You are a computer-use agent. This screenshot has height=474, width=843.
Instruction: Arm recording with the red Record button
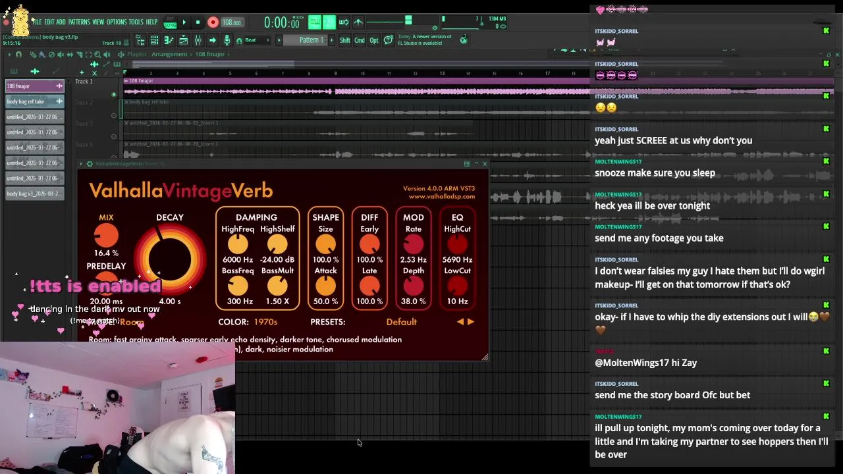(x=213, y=22)
